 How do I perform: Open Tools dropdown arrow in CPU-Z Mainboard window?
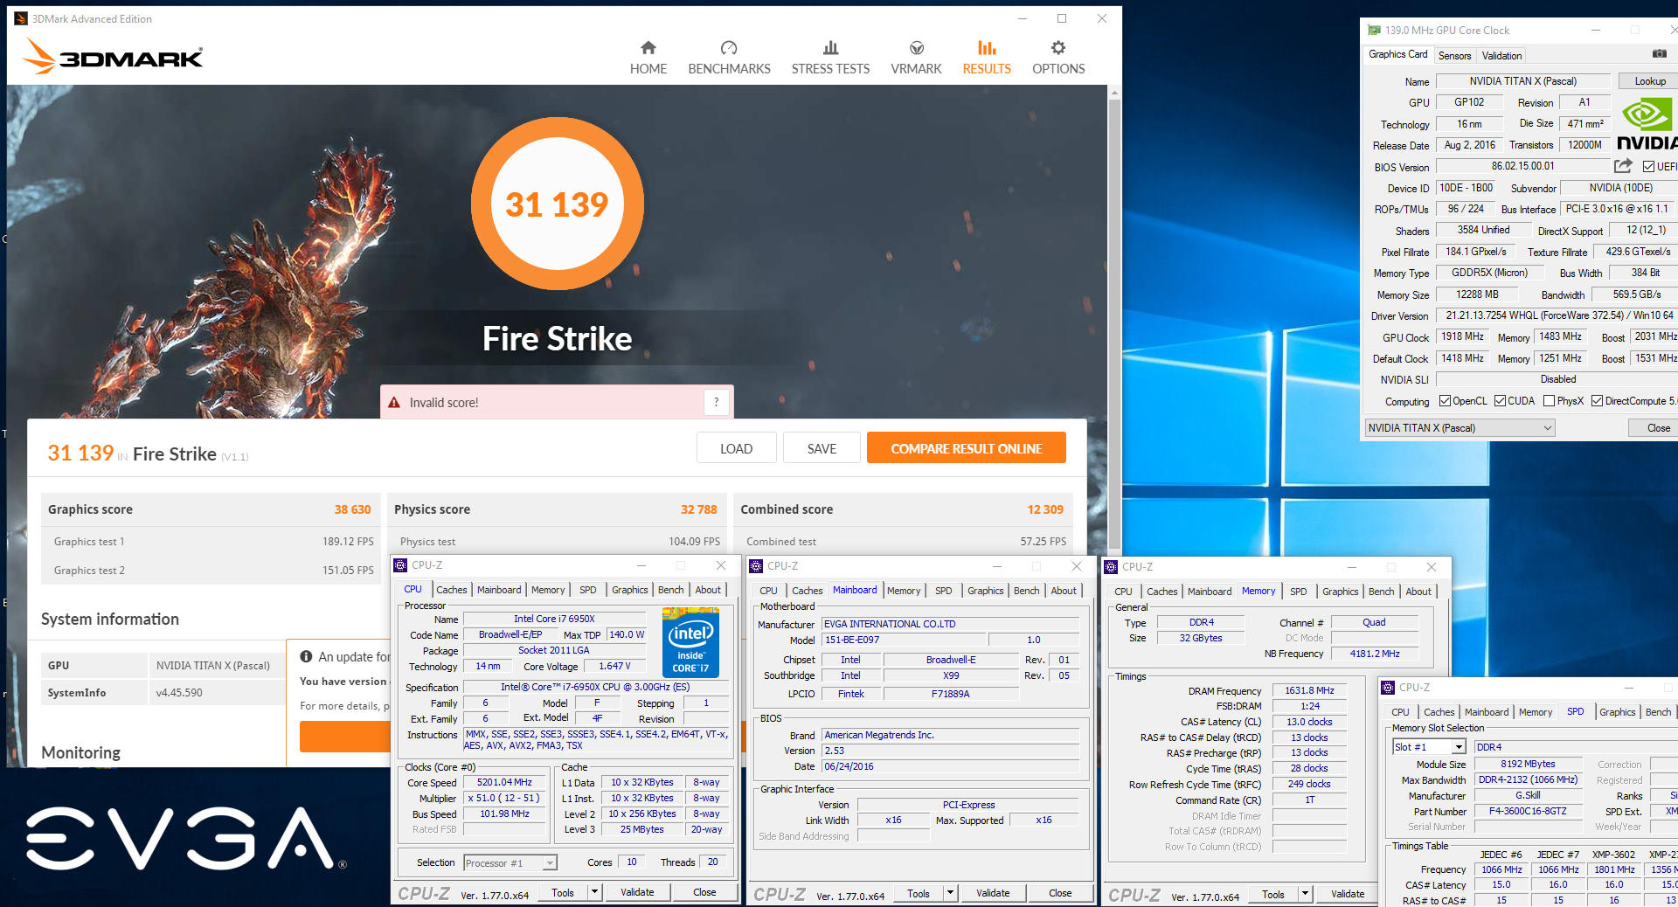950,893
